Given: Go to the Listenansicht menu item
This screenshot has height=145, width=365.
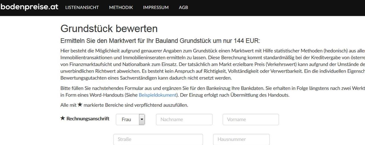Looking at the screenshot, I should click(x=82, y=8).
